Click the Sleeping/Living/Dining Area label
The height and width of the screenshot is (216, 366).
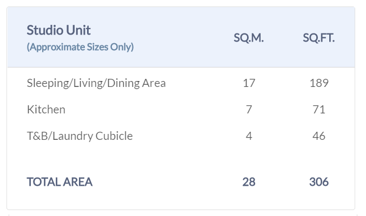(96, 83)
